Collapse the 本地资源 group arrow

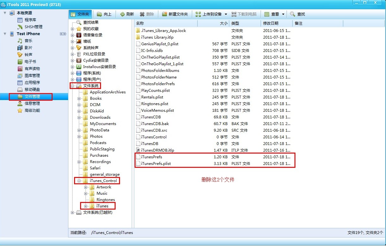5,13
